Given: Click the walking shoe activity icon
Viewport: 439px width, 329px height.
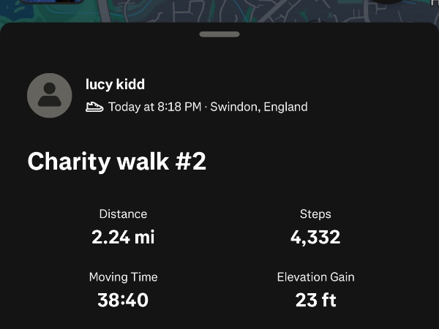Looking at the screenshot, I should click(94, 107).
